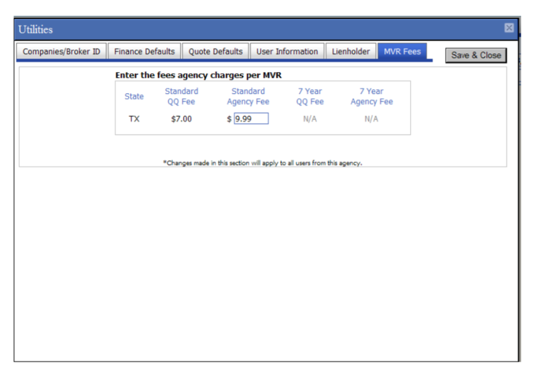
Task: Switch to the User Information tab
Action: tap(287, 51)
